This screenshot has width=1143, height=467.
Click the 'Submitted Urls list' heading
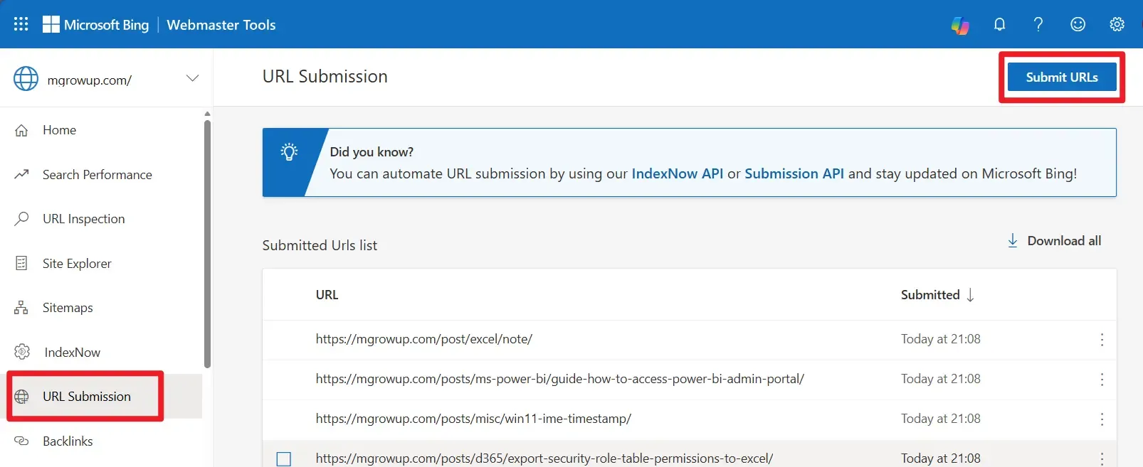point(320,245)
